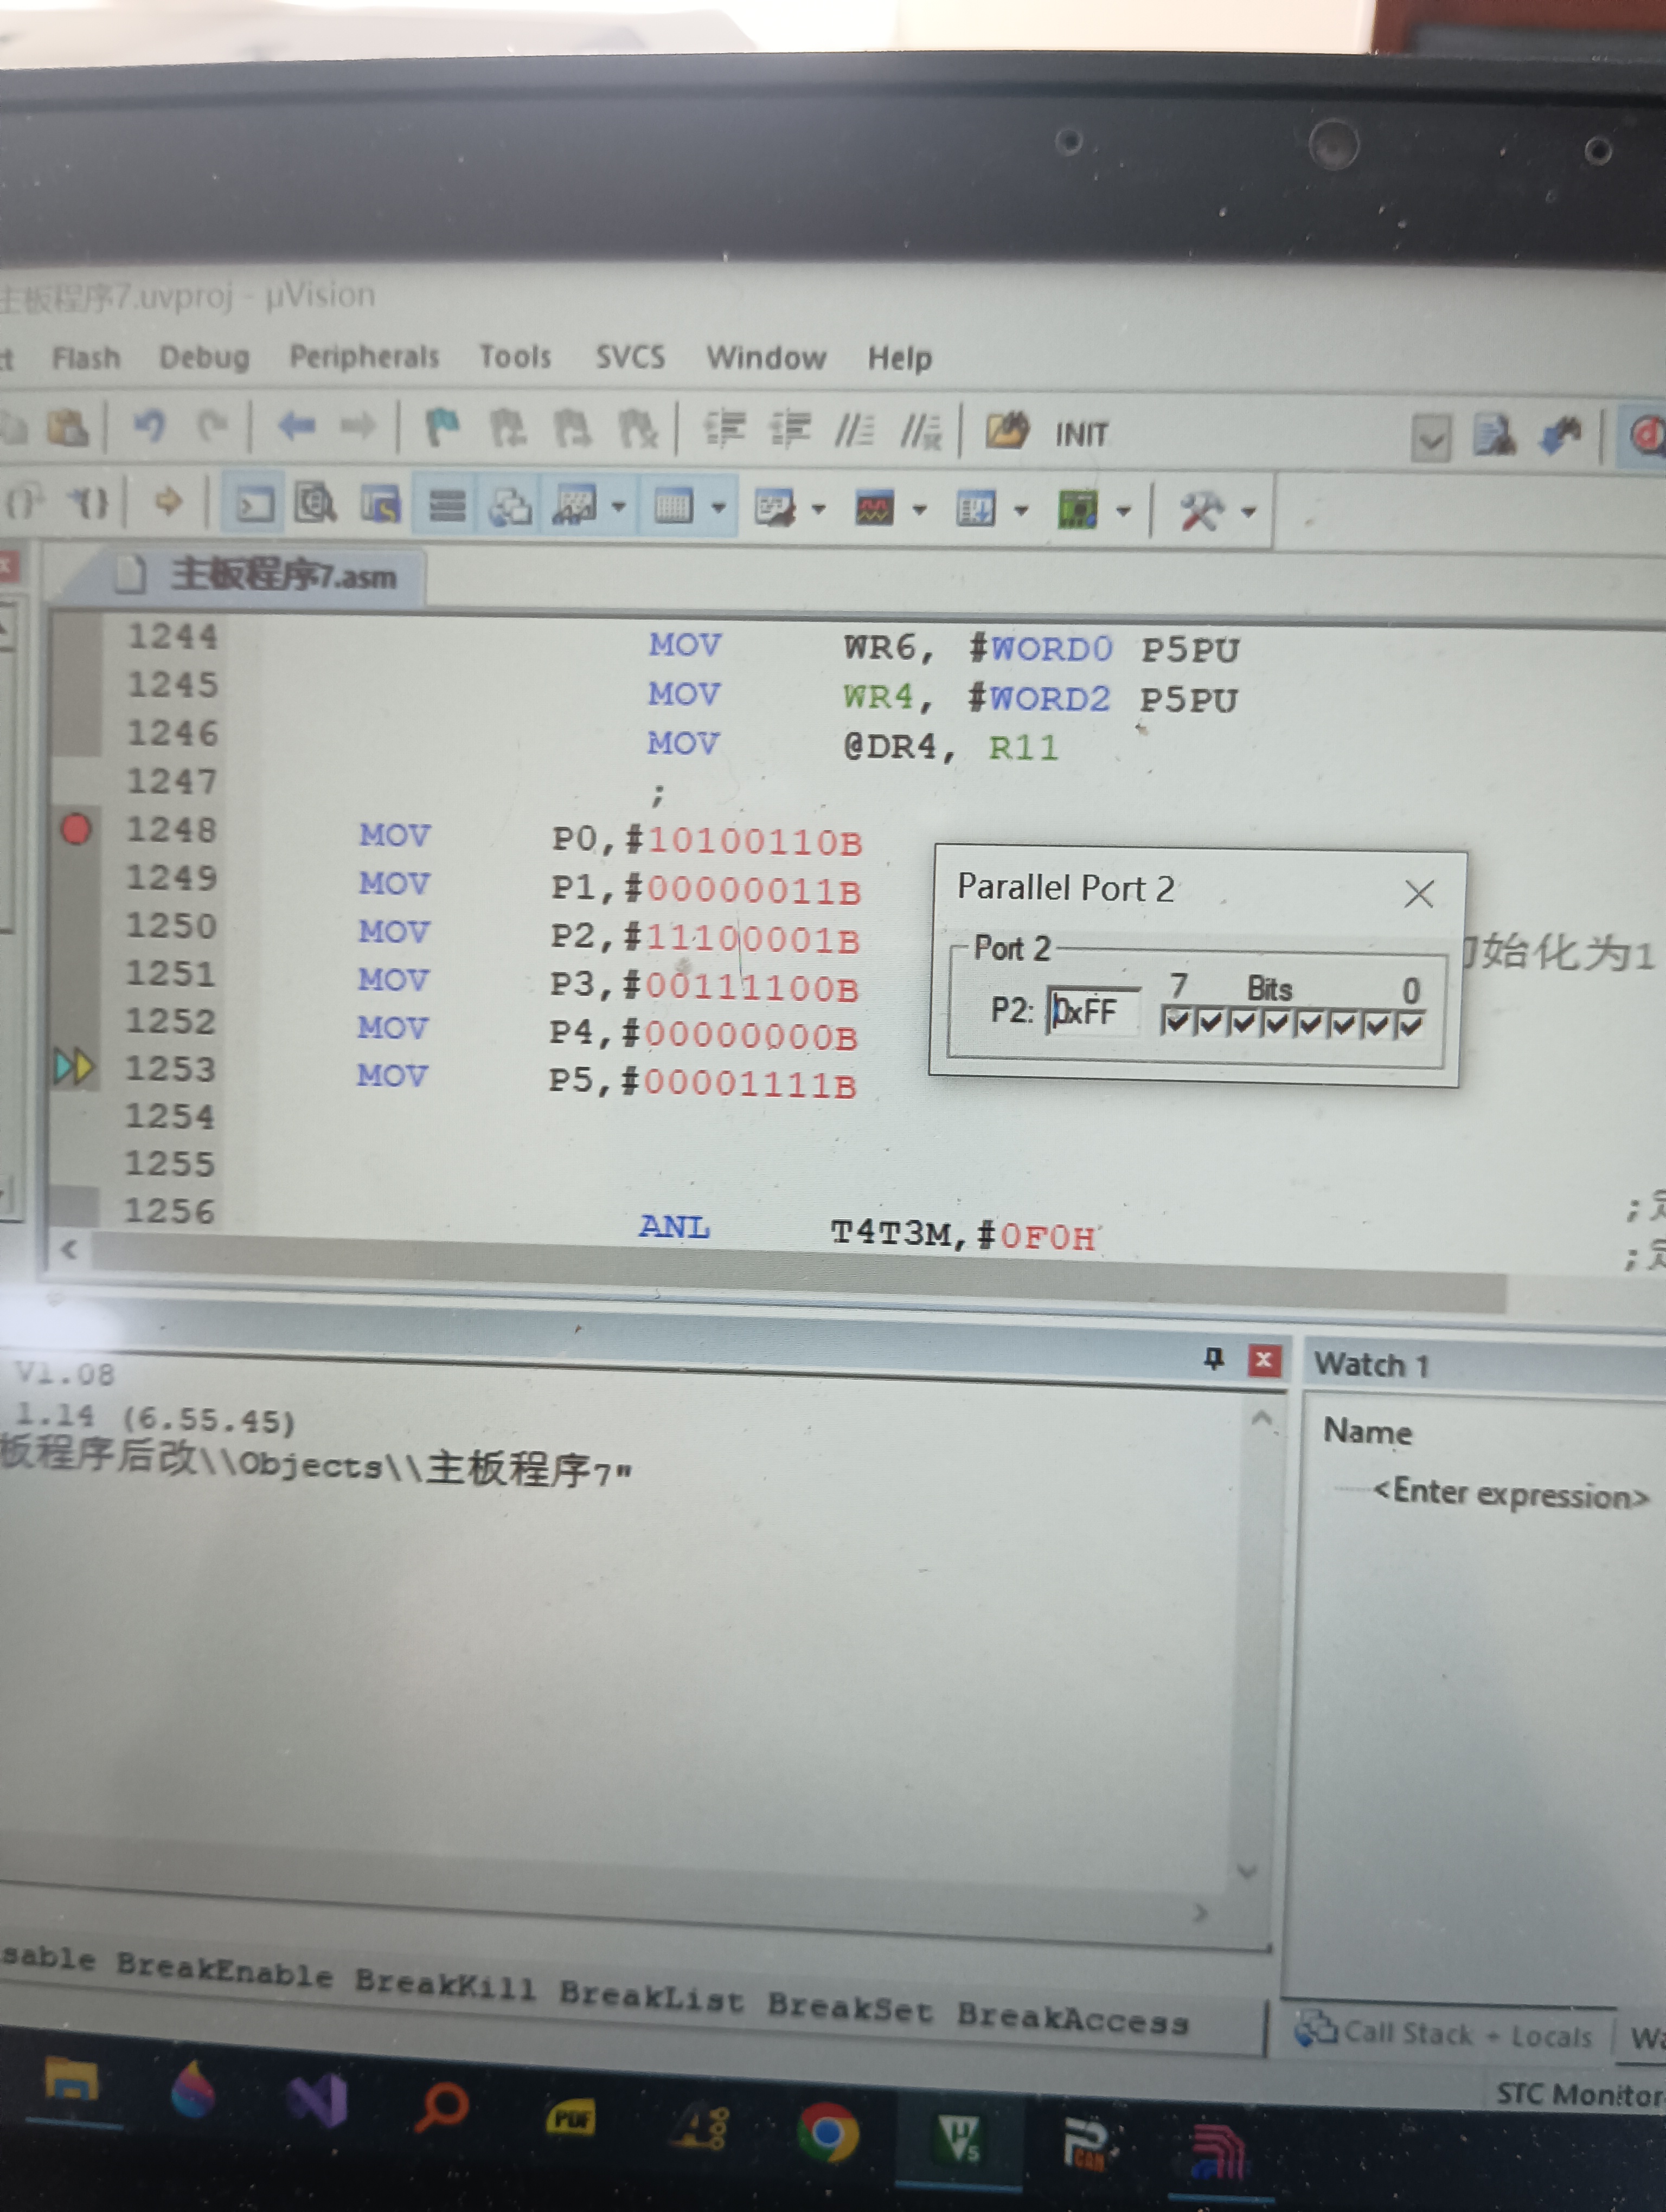1666x2212 pixels.
Task: Open Chrome from the taskbar
Action: pos(828,2133)
